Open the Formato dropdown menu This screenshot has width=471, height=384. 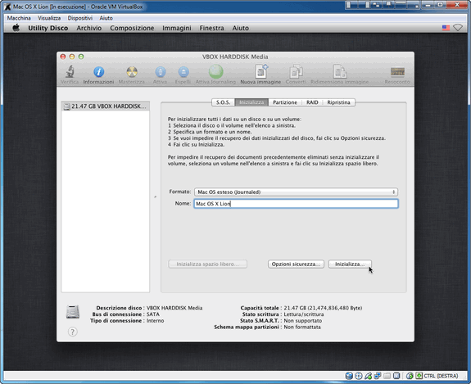click(x=296, y=192)
